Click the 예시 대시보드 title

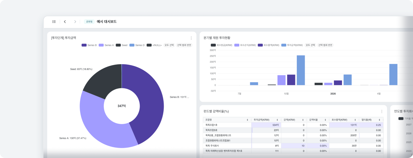[x=107, y=22]
